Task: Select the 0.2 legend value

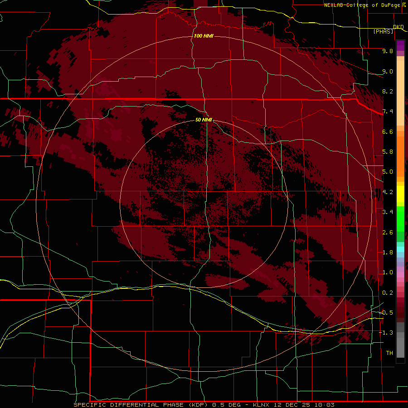Action: coord(388,293)
